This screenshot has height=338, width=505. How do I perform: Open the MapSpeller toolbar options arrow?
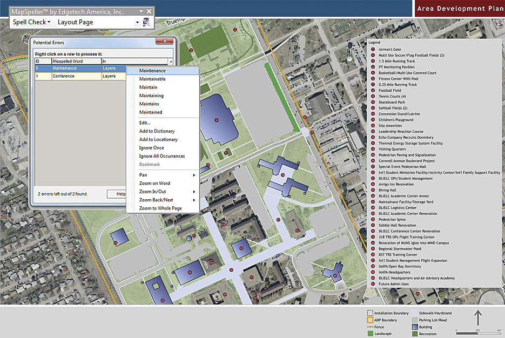coord(142,11)
